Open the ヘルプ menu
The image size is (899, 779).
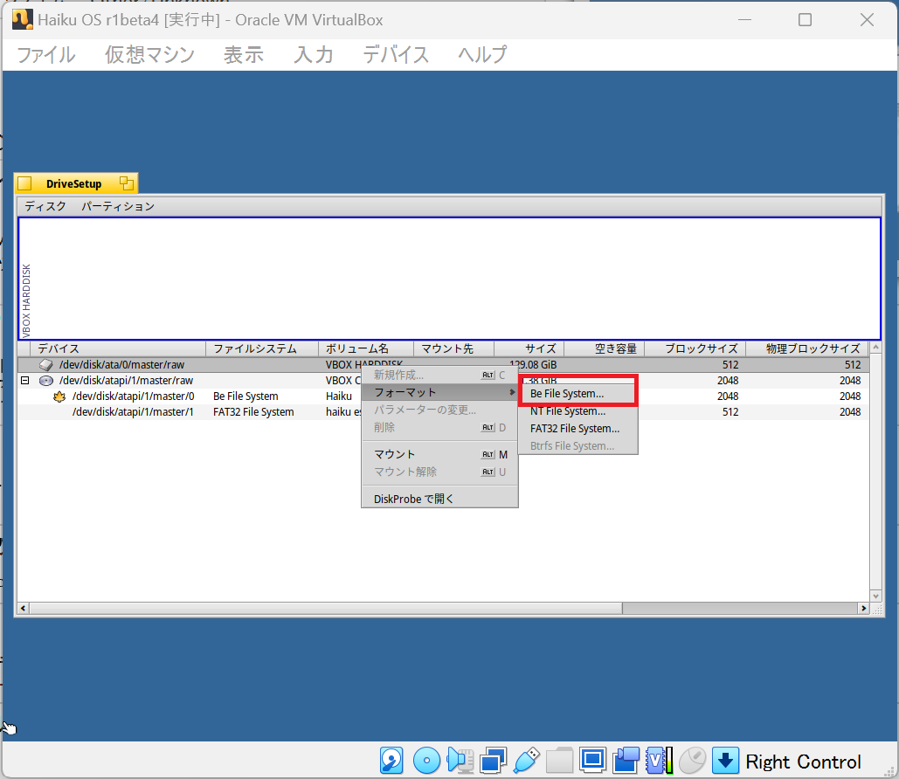click(x=482, y=54)
